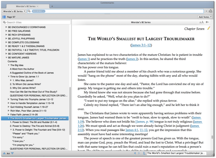This screenshot has height=158, width=216.
Task: Click the status bar location field
Action: (x=176, y=153)
